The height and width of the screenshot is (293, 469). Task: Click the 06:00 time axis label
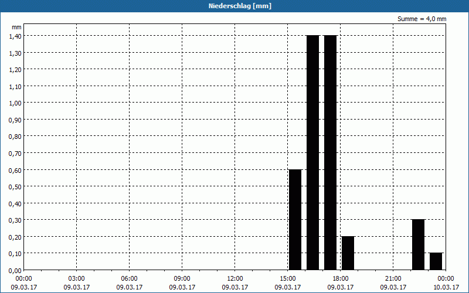(x=129, y=279)
